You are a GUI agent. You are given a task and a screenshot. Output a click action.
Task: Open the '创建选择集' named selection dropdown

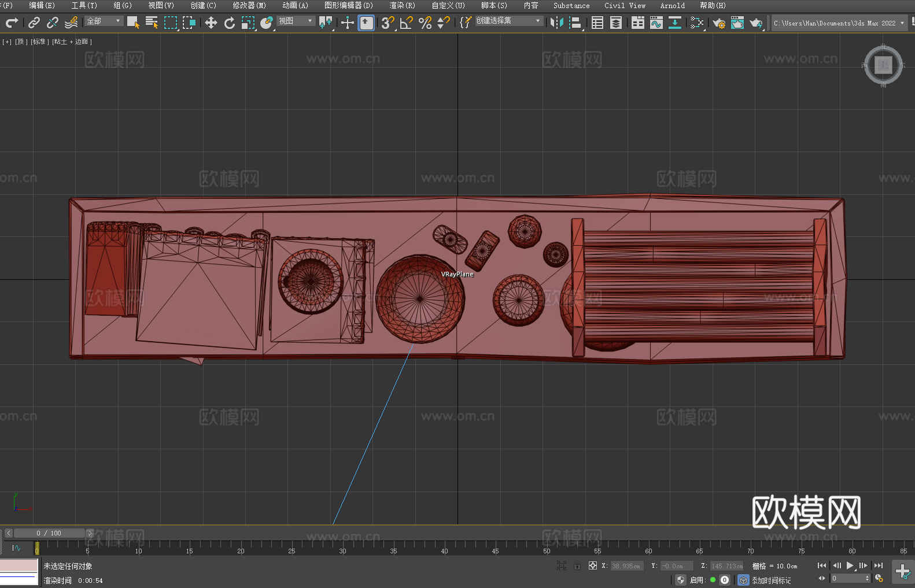tap(509, 21)
